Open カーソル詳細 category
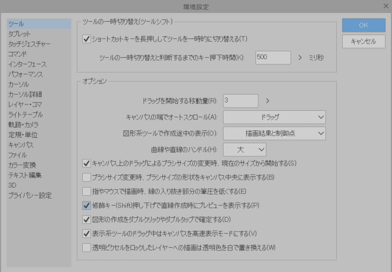Image resolution: width=392 pixels, height=272 pixels. (25, 95)
